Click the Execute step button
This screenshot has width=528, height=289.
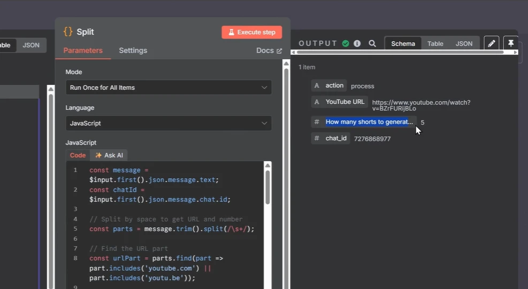(x=251, y=32)
